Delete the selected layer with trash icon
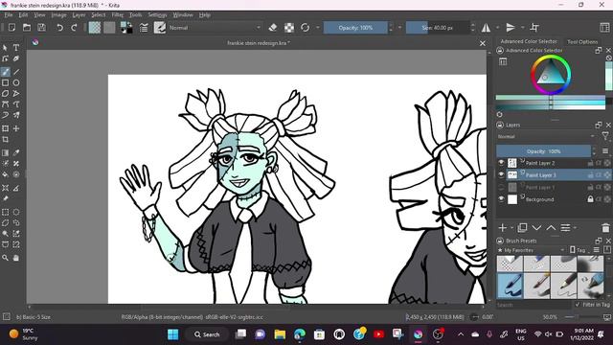 [x=605, y=228]
